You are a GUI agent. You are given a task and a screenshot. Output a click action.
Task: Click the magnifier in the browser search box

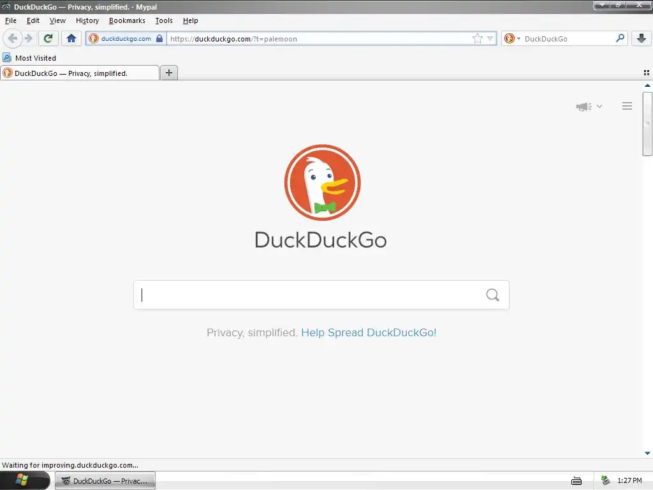coord(620,38)
